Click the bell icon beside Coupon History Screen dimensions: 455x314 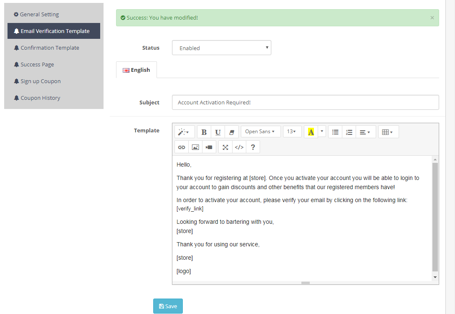tap(17, 98)
